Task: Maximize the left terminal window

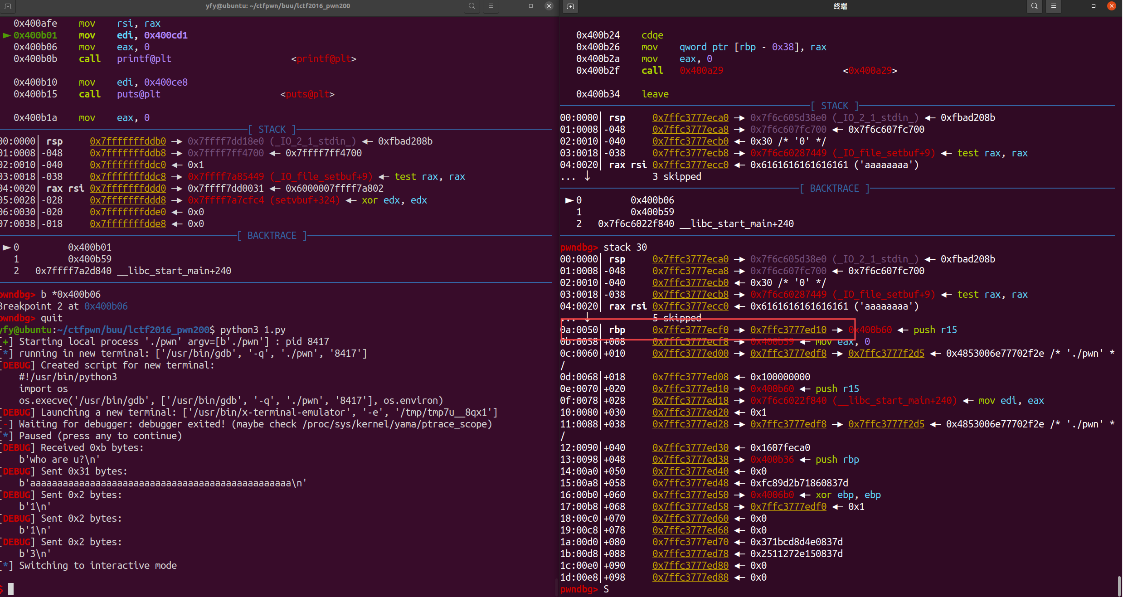Action: (x=531, y=6)
